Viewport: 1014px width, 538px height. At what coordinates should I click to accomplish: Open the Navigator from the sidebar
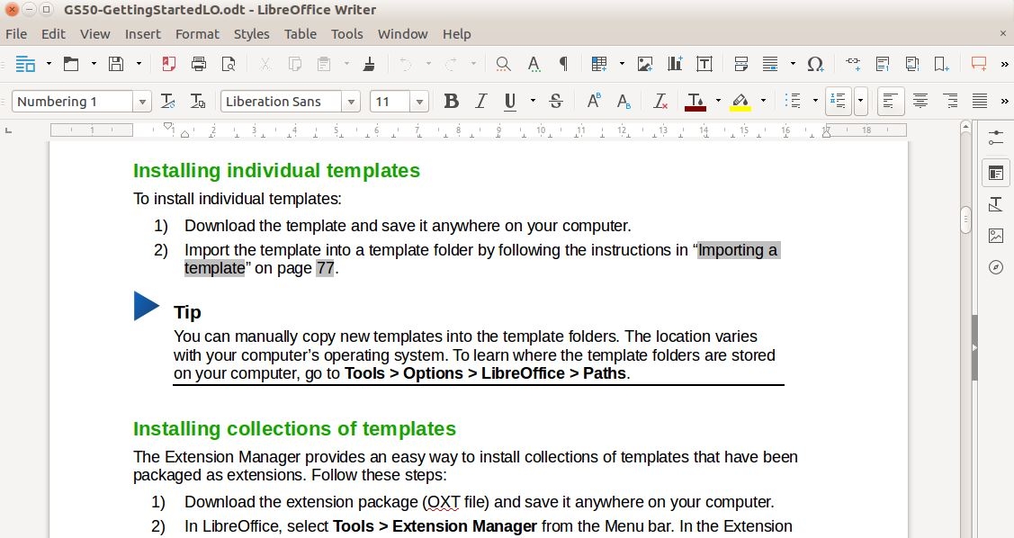(995, 267)
